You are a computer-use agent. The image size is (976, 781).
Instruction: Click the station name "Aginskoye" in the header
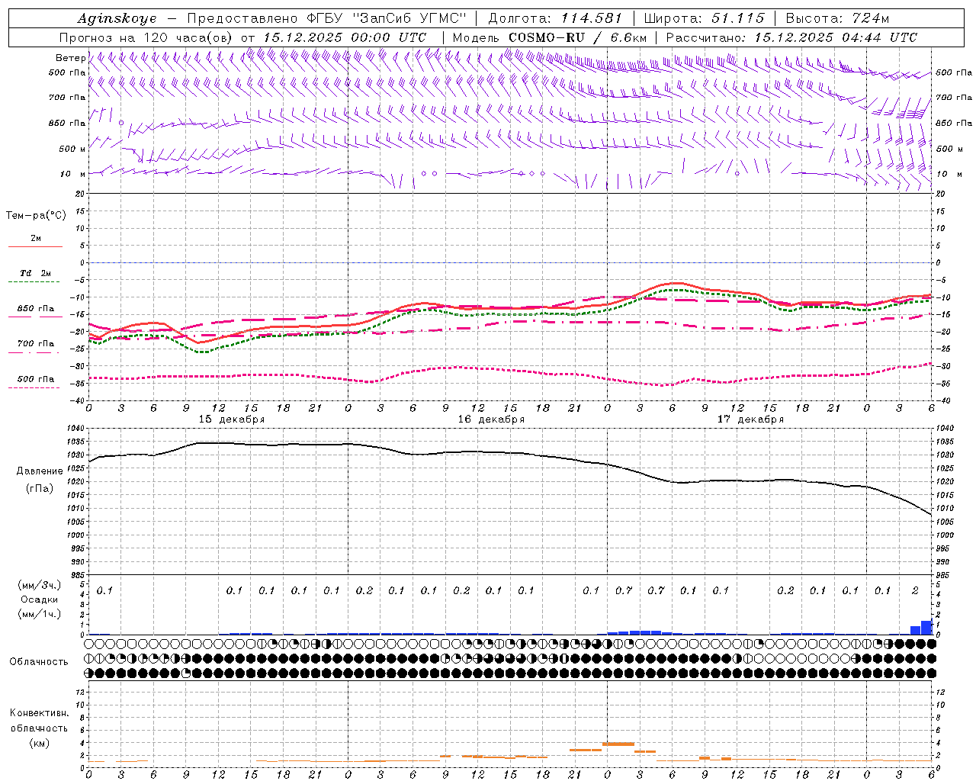pos(117,18)
